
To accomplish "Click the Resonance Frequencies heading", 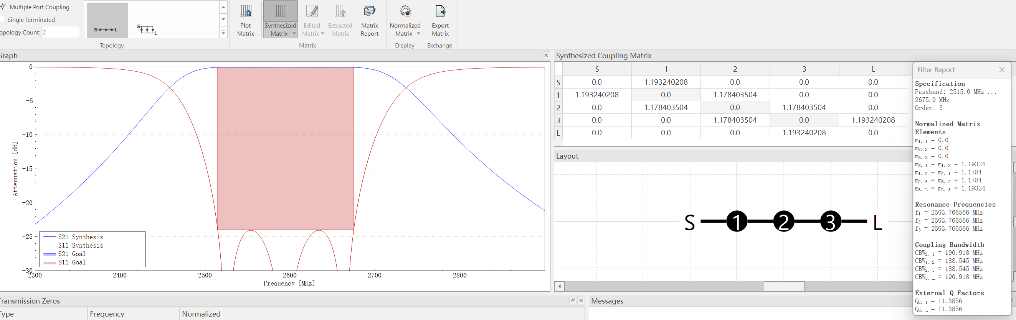I will pos(955,204).
